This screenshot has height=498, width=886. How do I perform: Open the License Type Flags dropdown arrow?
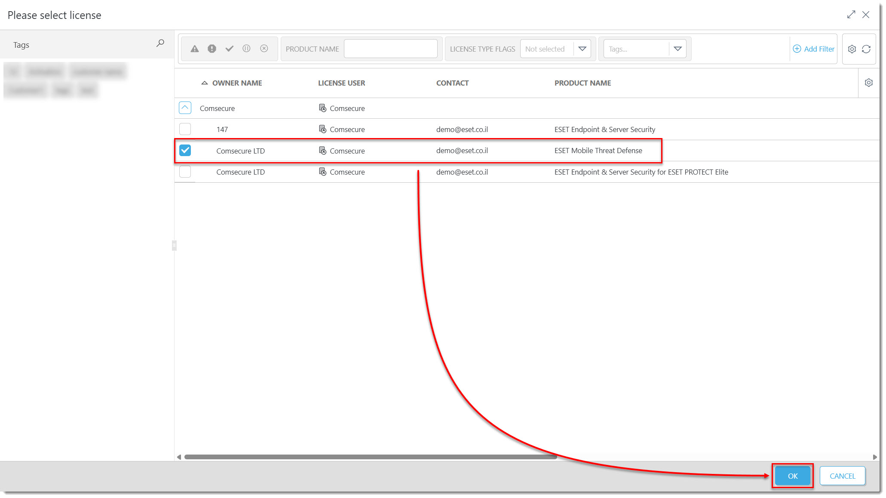coord(582,49)
